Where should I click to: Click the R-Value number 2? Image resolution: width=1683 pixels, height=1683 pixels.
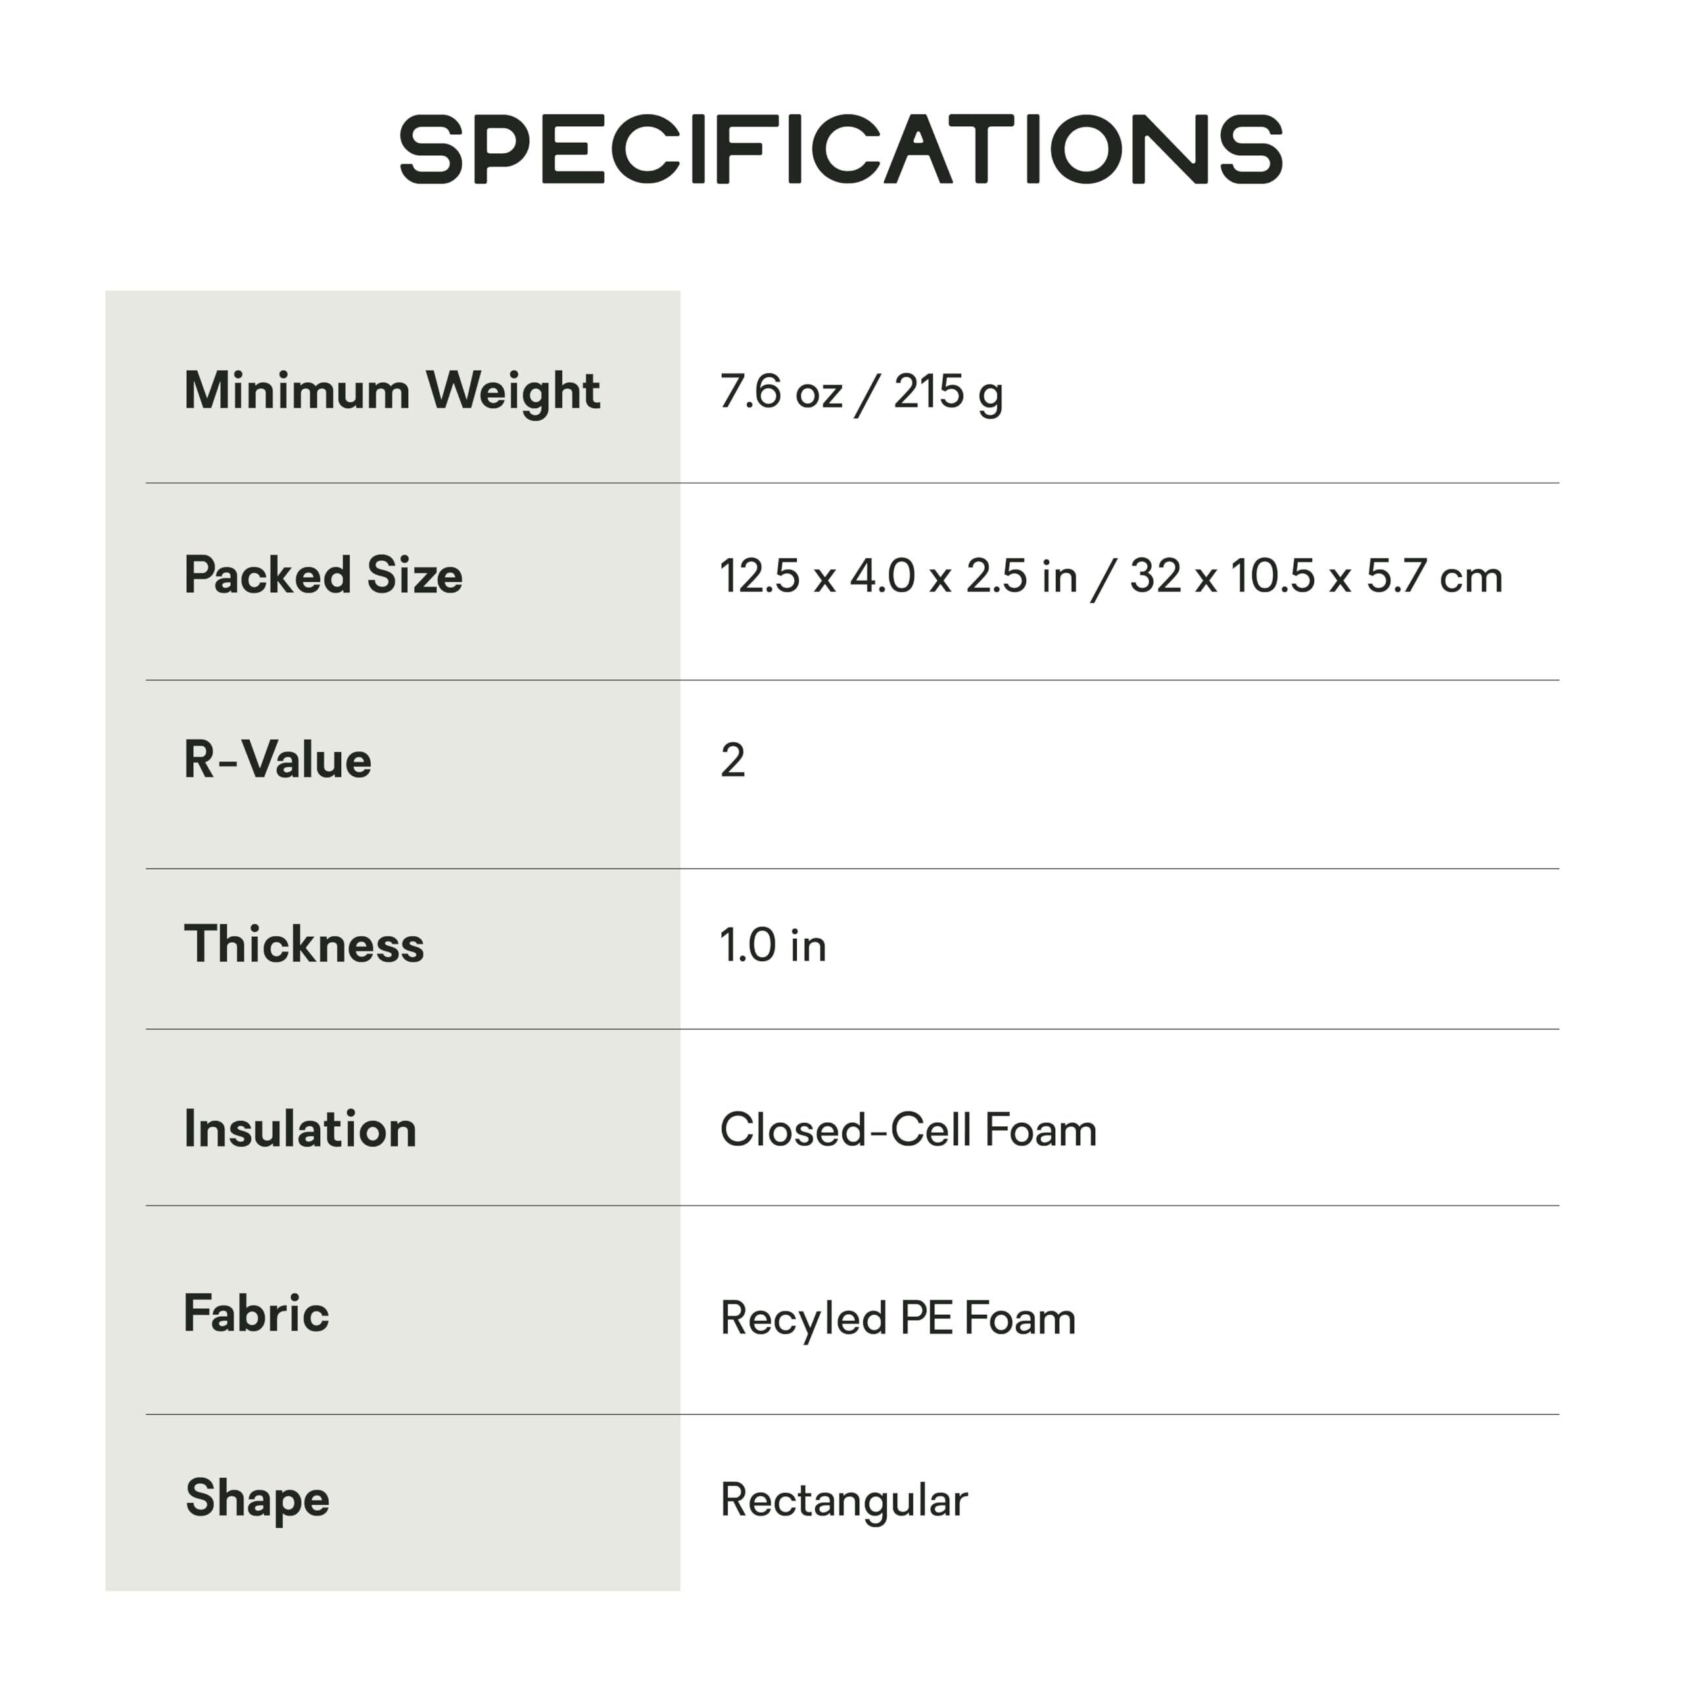[x=732, y=761]
